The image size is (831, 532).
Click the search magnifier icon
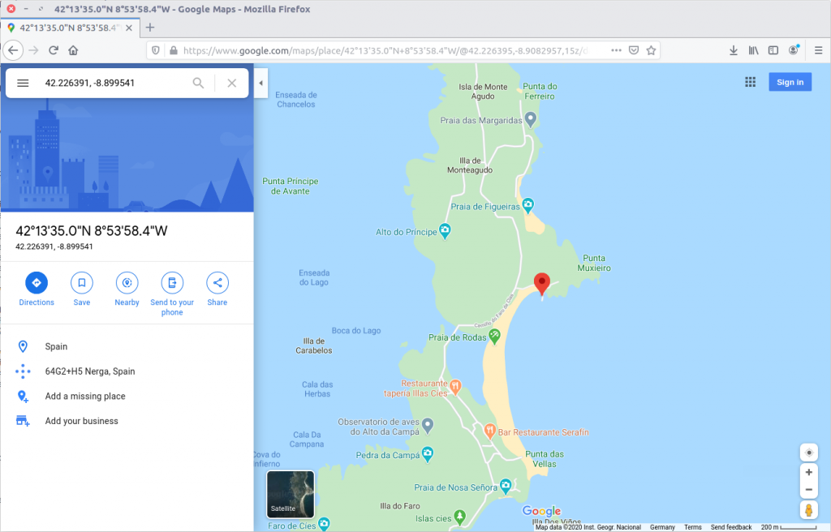pyautogui.click(x=198, y=83)
